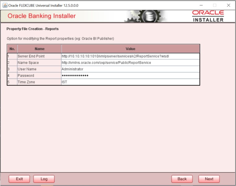Screen dimensions: 236x186
Task: Minimize the Oracle FLEXCUBE installer window
Action: tap(201, 5)
